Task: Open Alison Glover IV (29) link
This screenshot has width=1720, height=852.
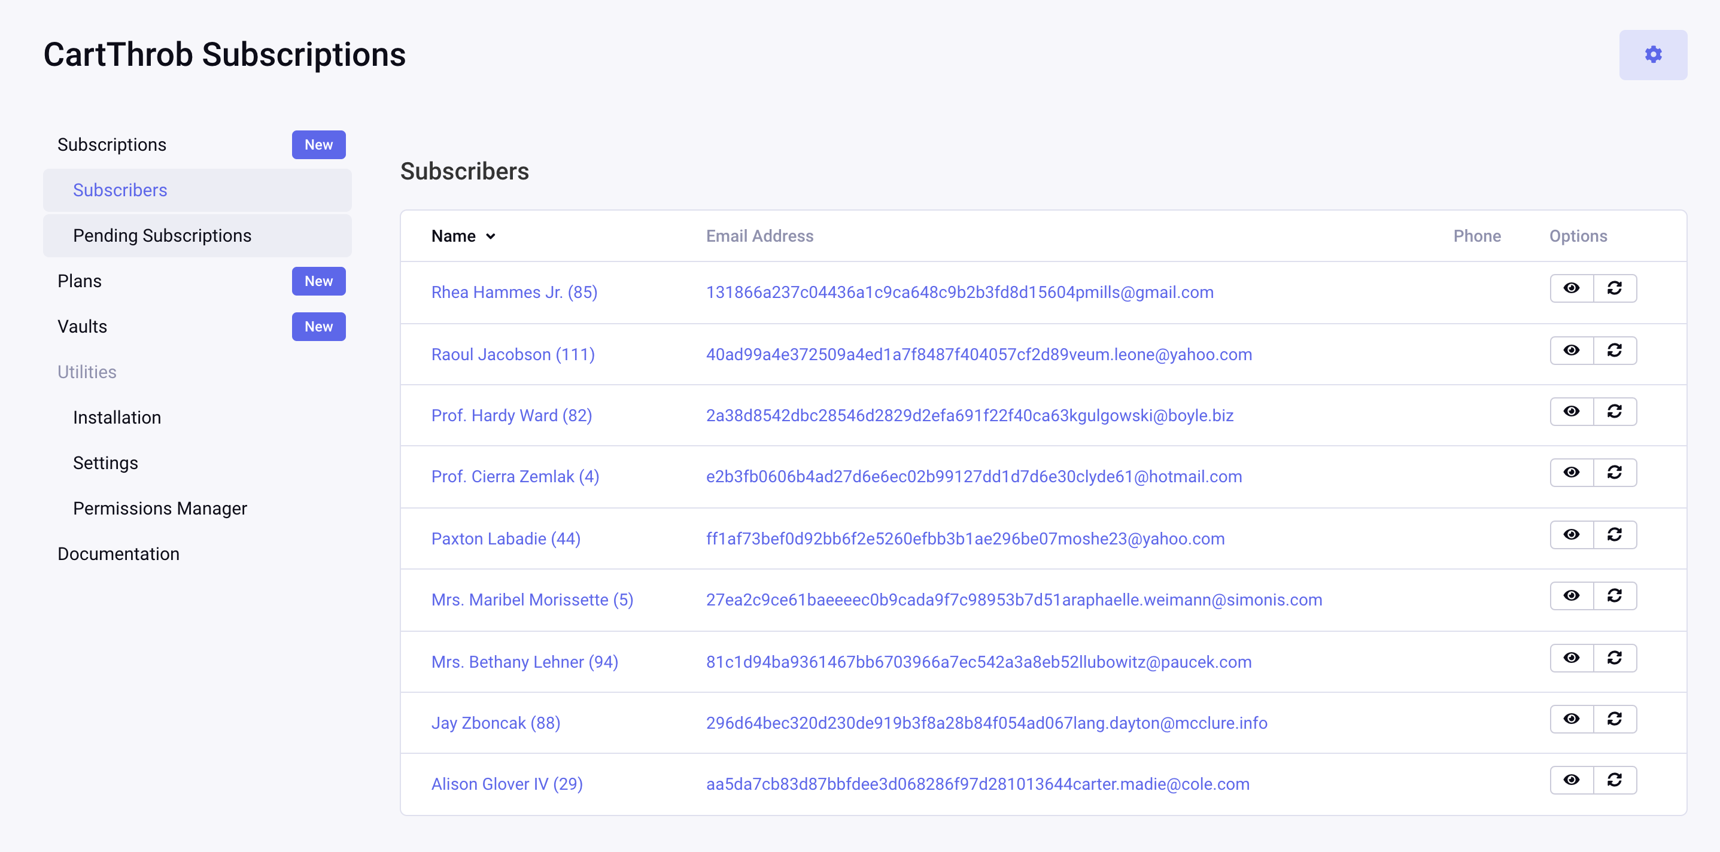Action: pyautogui.click(x=507, y=784)
